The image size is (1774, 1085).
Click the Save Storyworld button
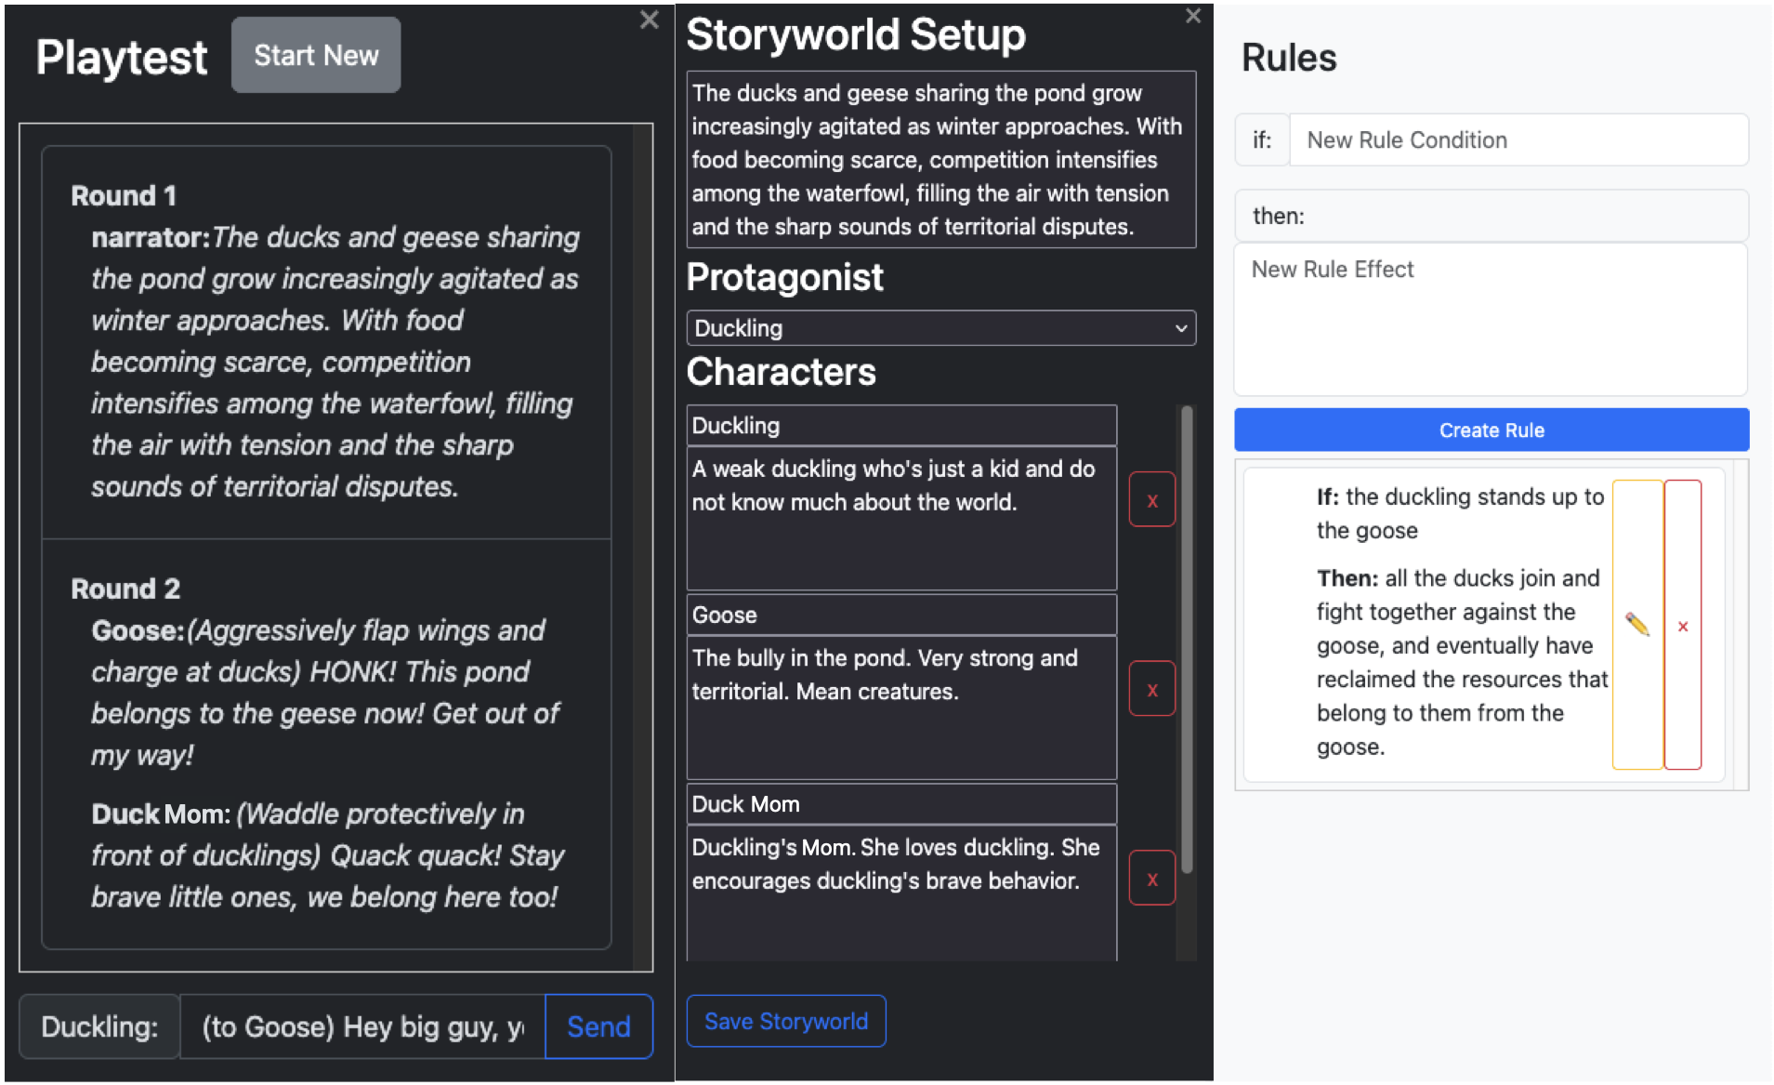pyautogui.click(x=785, y=1021)
